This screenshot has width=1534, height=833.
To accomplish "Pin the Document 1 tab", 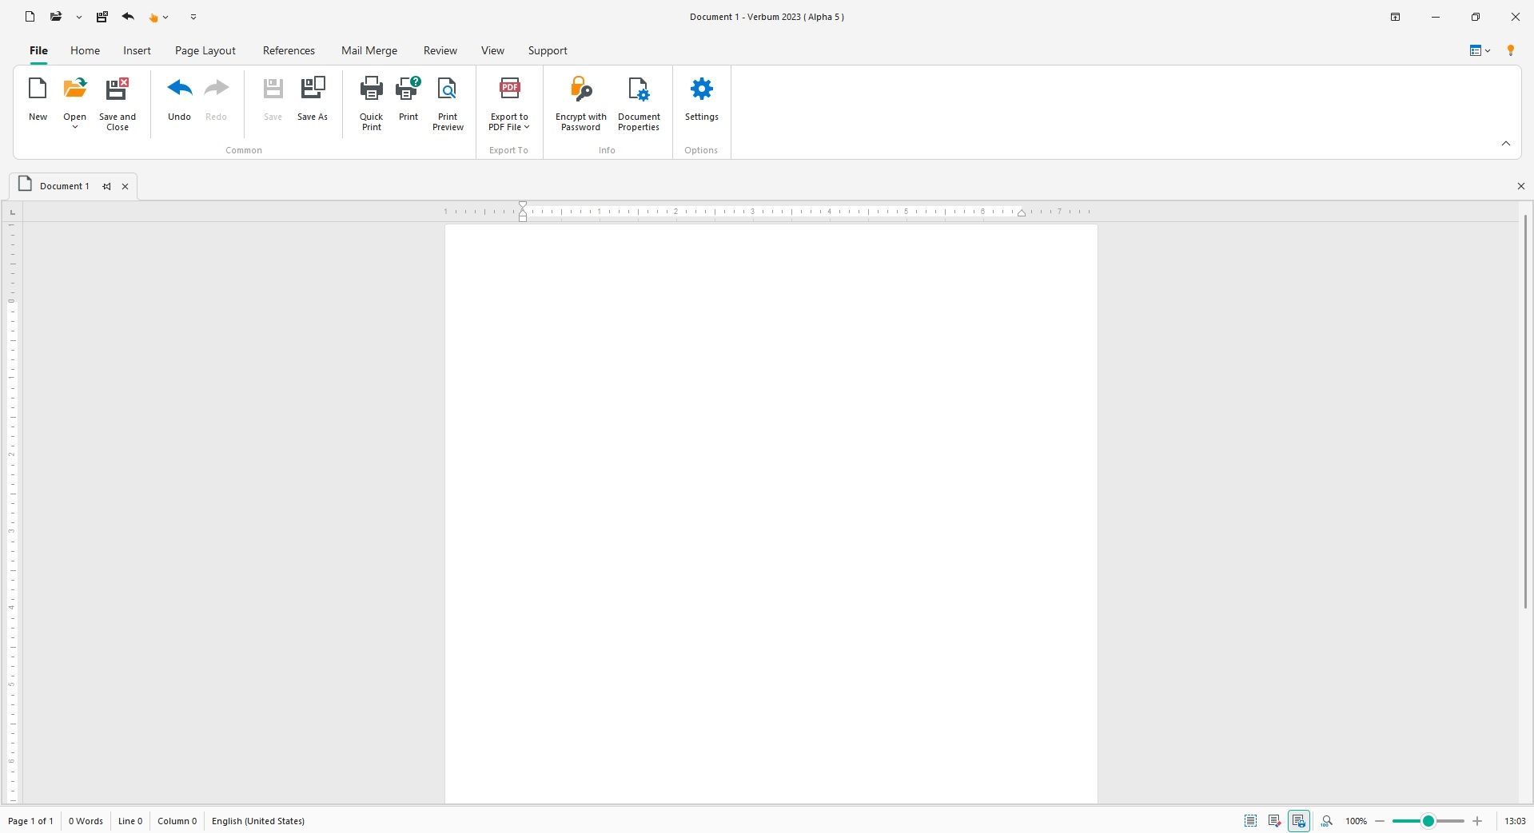I will [106, 186].
